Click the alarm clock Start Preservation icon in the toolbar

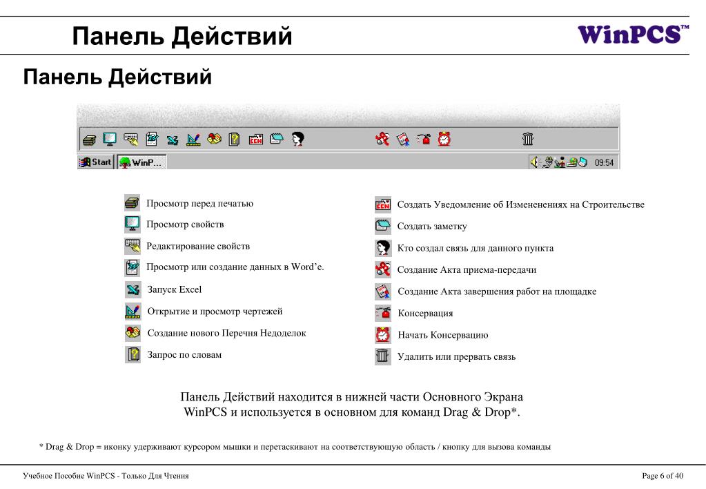point(444,138)
